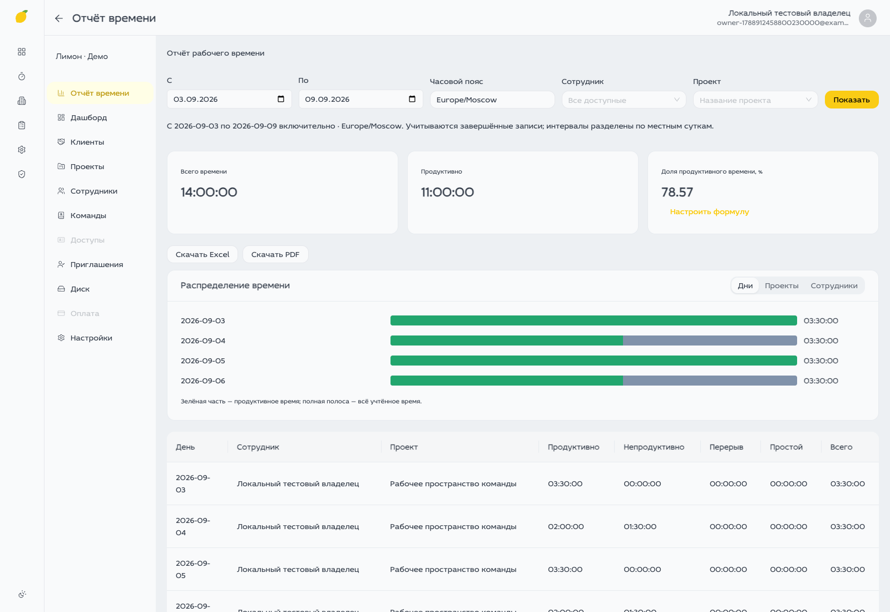The width and height of the screenshot is (890, 612).
Task: Open calendar picker for end date 09.09.2026
Action: [x=412, y=99]
